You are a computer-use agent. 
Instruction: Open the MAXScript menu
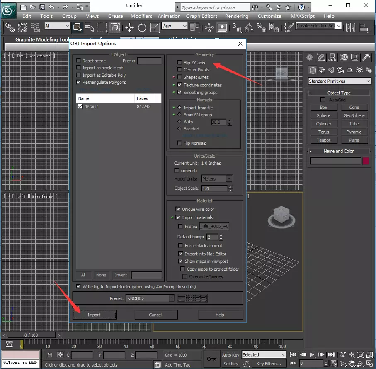[303, 16]
